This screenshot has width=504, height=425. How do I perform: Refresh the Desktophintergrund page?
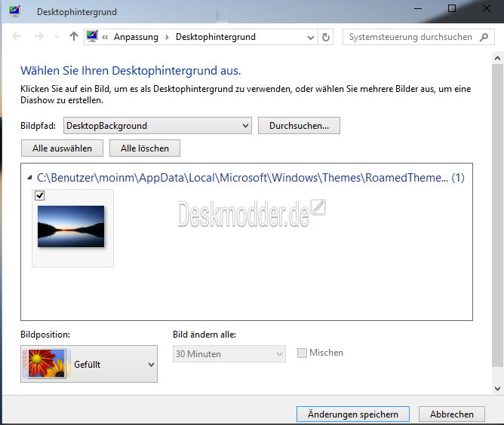(326, 37)
